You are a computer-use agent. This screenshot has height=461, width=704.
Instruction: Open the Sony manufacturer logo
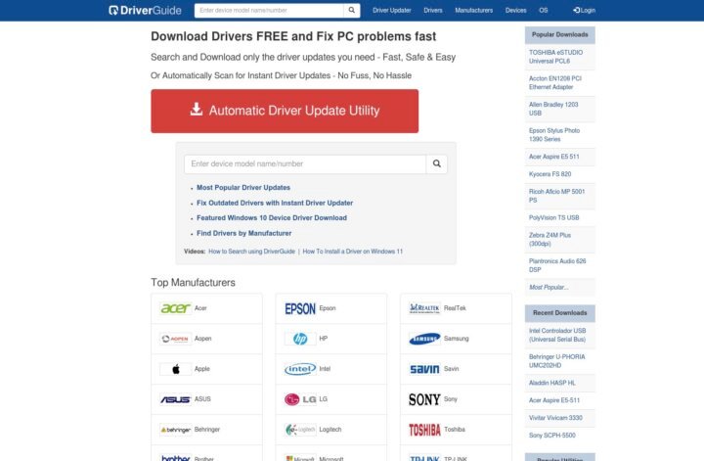424,399
